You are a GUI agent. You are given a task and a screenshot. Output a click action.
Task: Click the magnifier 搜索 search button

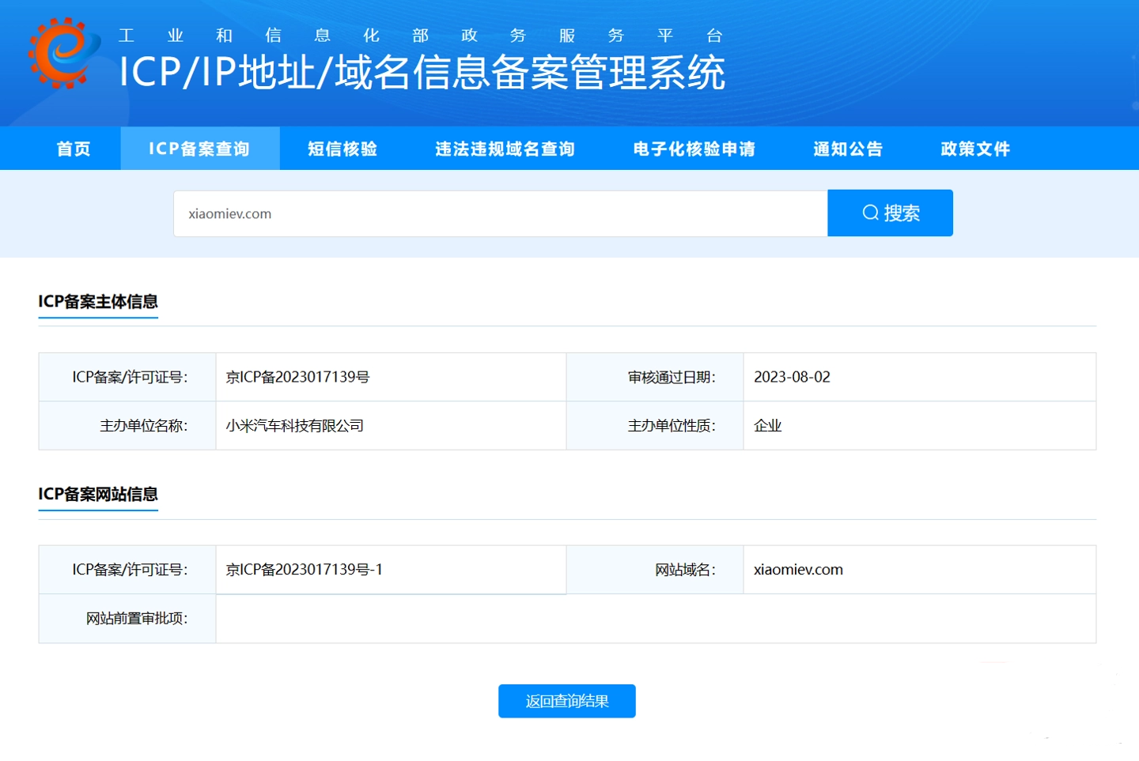click(x=890, y=213)
